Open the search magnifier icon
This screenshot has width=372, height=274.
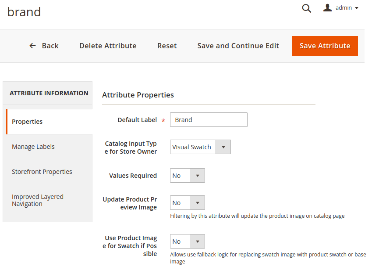(x=306, y=8)
